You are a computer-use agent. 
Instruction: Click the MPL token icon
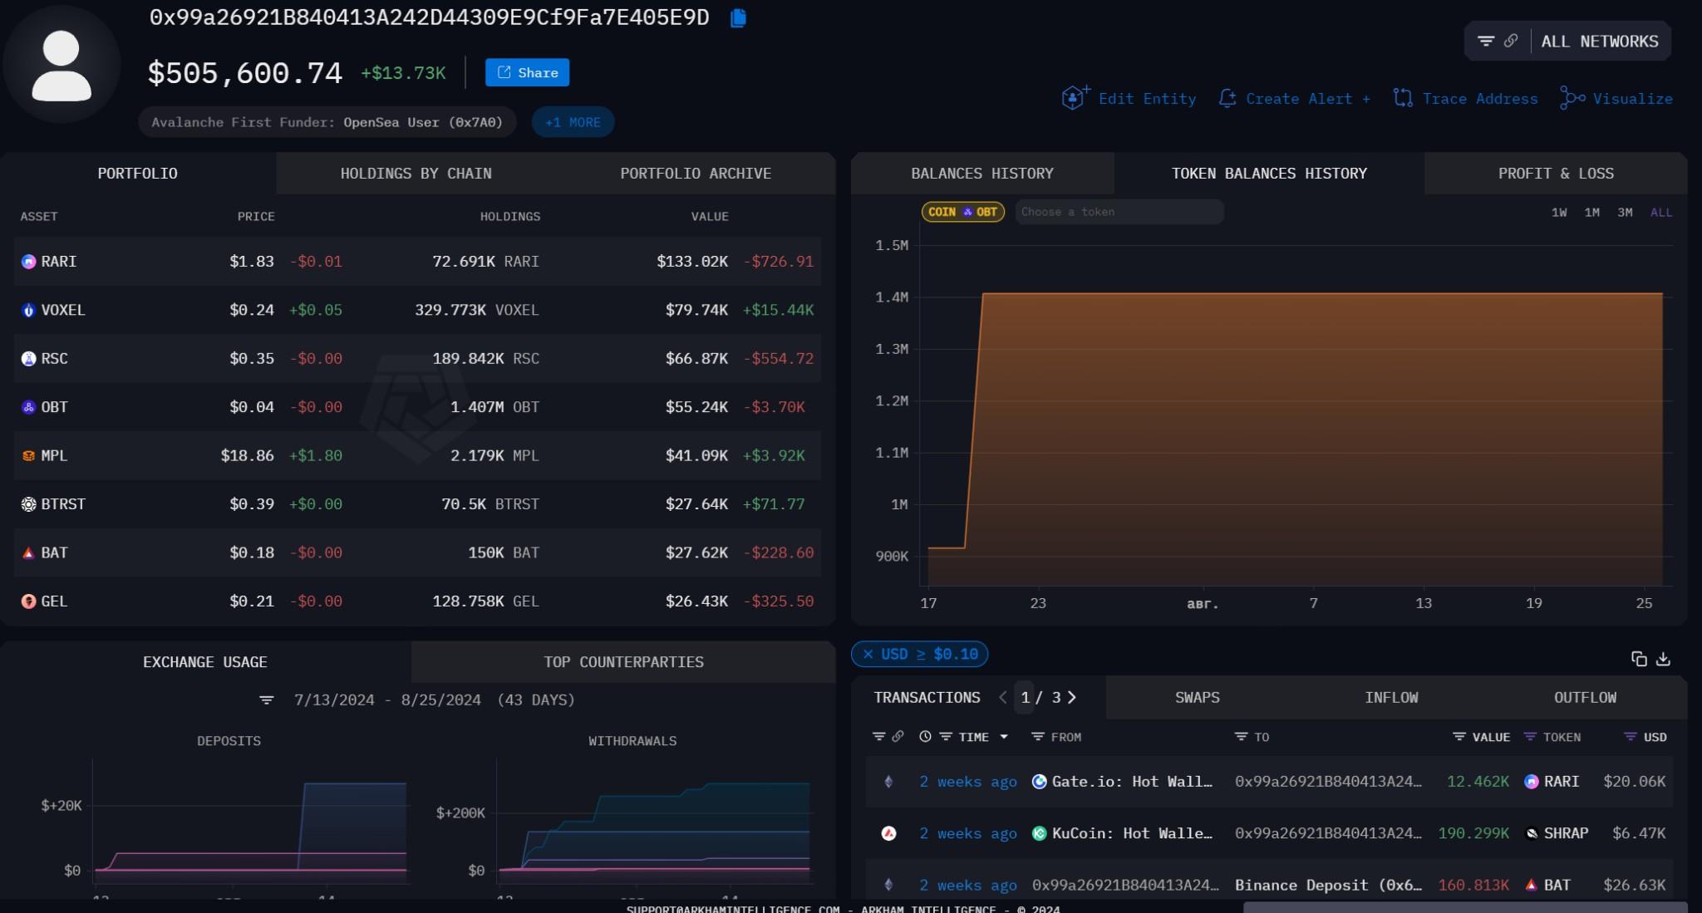(29, 456)
